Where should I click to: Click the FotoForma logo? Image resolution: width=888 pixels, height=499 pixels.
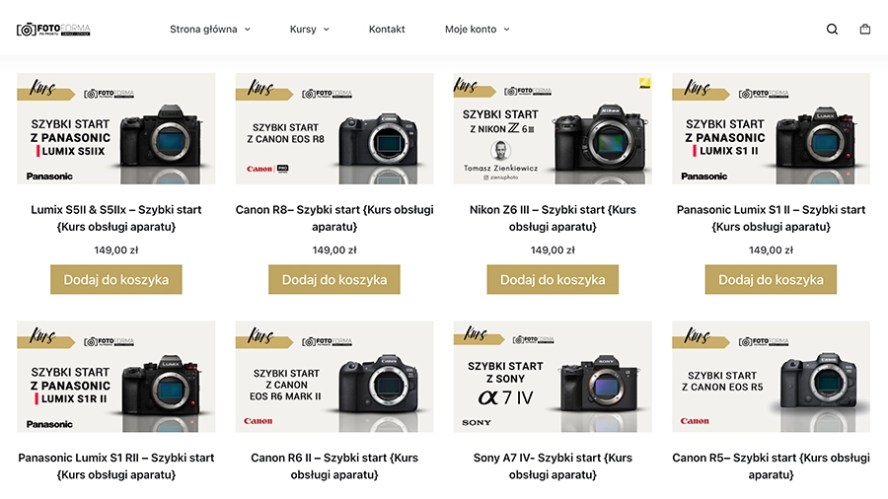pyautogui.click(x=53, y=30)
